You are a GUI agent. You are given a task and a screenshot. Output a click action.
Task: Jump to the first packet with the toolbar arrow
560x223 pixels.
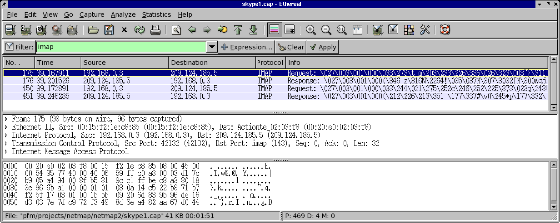(238, 30)
